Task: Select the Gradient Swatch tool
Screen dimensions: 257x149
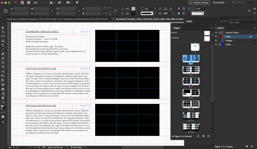Action: (3, 80)
